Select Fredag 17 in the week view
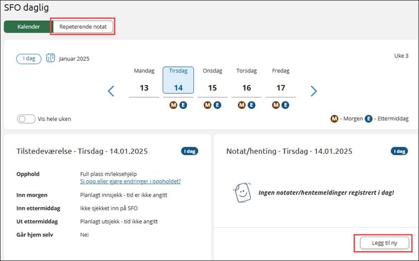 tap(281, 82)
